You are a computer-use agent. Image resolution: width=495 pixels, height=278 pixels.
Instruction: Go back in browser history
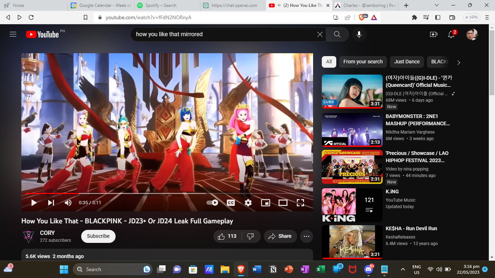[x=8, y=17]
